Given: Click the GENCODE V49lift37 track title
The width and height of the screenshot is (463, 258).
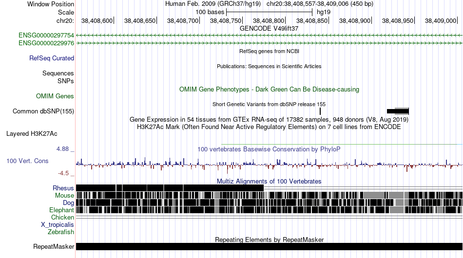Looking at the screenshot, I should pyautogui.click(x=269, y=28).
